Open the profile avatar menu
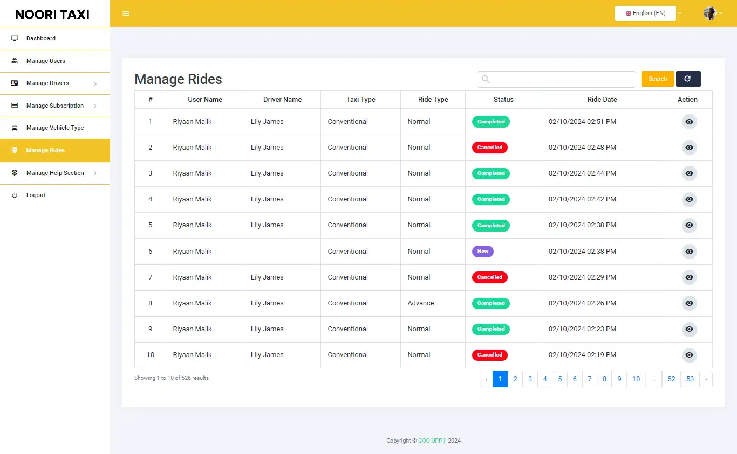Viewport: 737px width, 454px height. tap(709, 13)
